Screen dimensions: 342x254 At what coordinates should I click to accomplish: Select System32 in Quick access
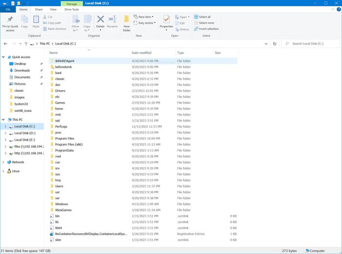(x=19, y=104)
